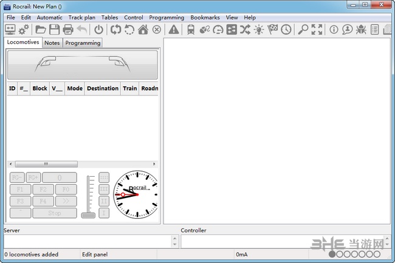Click the bug icon in toolbar
This screenshot has height=263, width=395.
361,29
